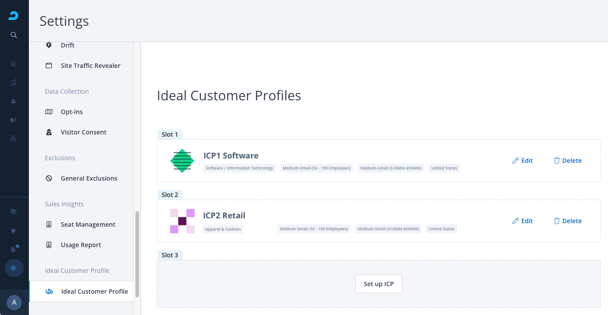The width and height of the screenshot is (608, 315).
Task: Click the settings sidebar scrollbar
Action: [x=137, y=254]
